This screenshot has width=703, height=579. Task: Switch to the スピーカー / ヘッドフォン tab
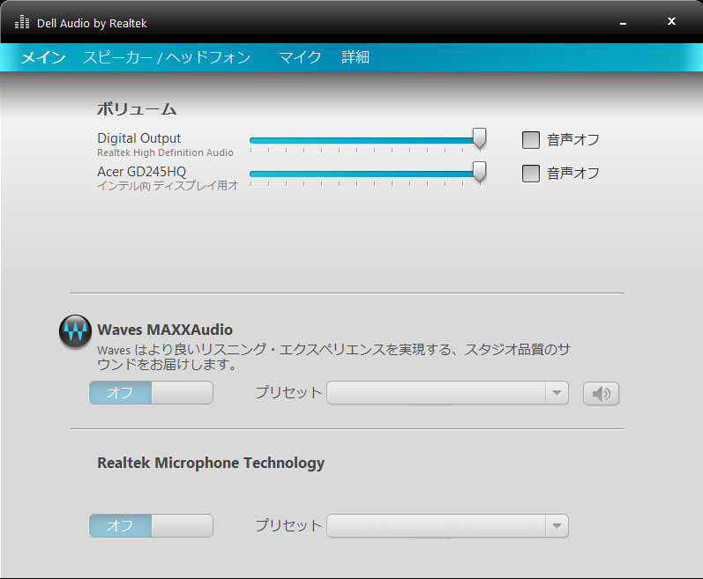coord(167,57)
